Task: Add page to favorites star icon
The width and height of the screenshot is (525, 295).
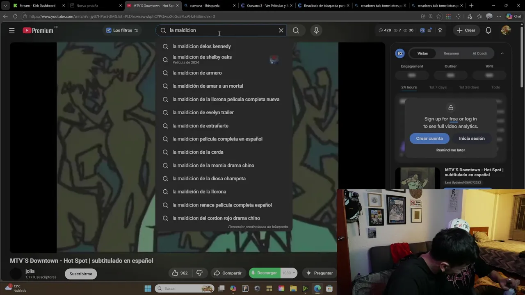Action: [438, 16]
